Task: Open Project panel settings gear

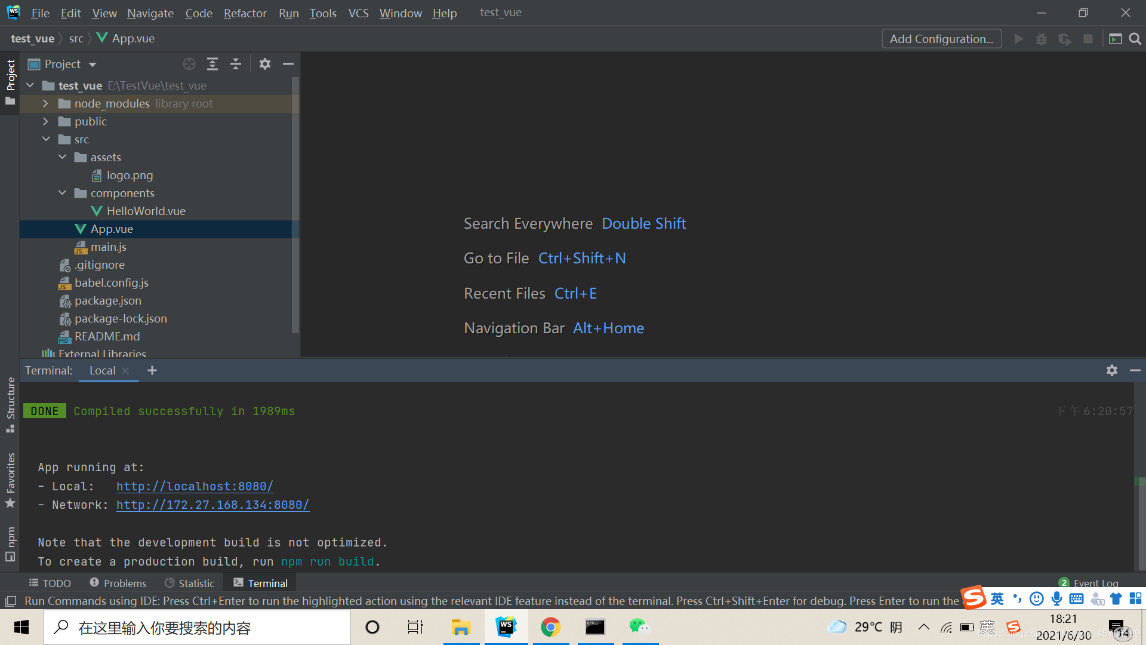Action: pos(265,64)
